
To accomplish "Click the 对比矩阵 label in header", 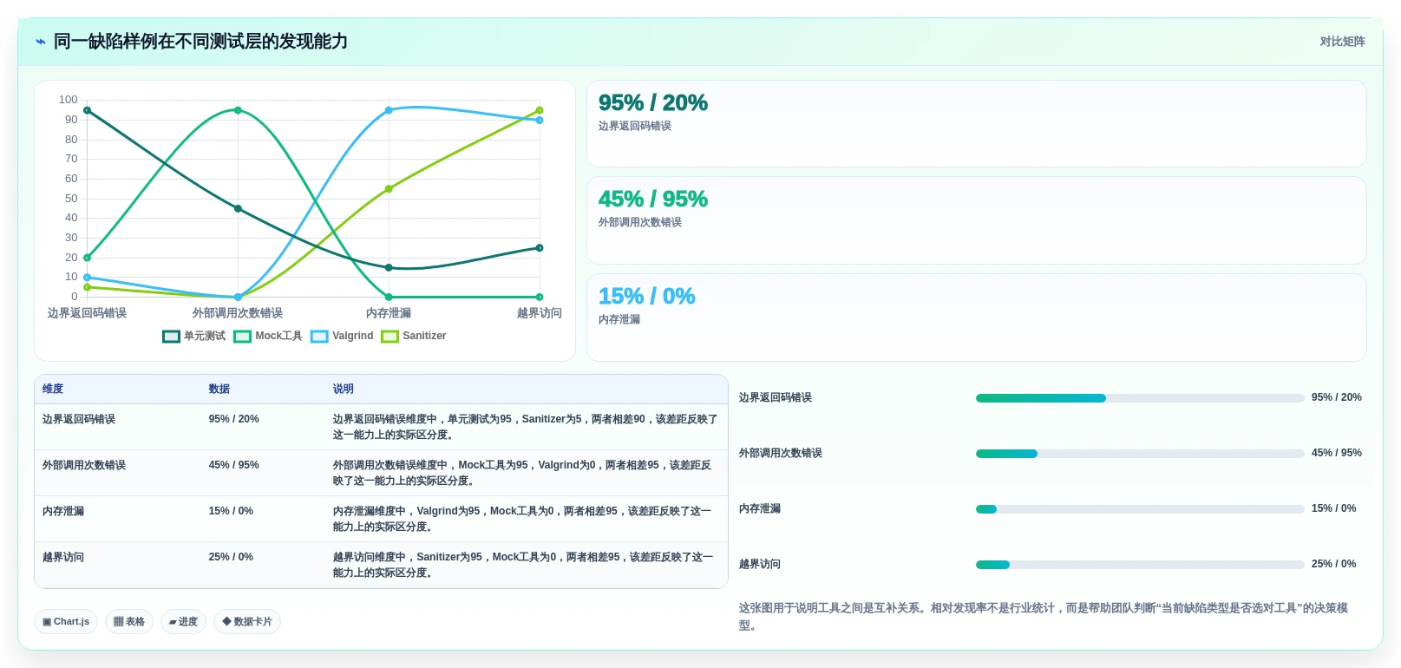I will click(1342, 42).
